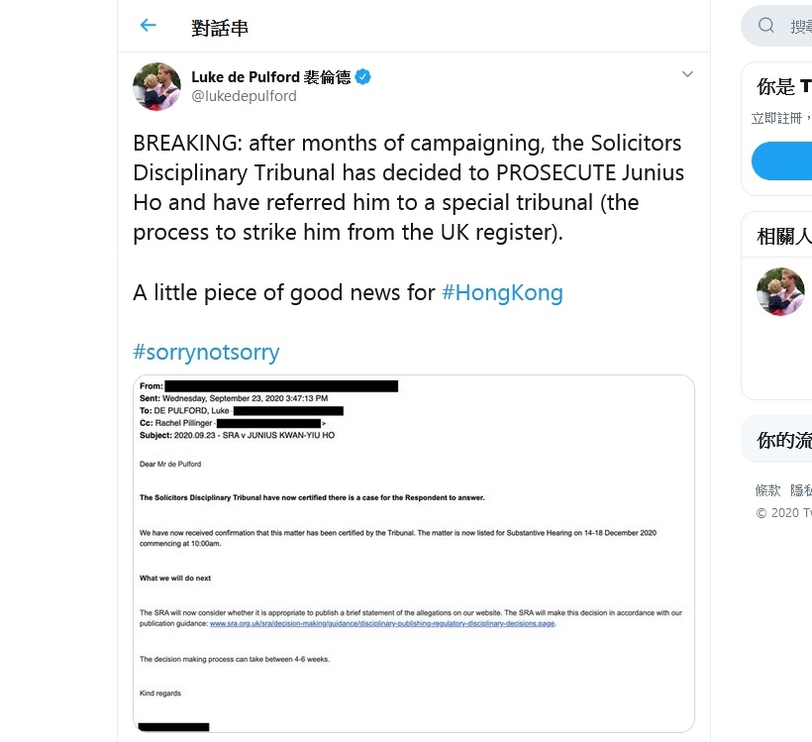
Task: Open Luke de Pulford's profile avatar in tweet
Action: tap(156, 87)
